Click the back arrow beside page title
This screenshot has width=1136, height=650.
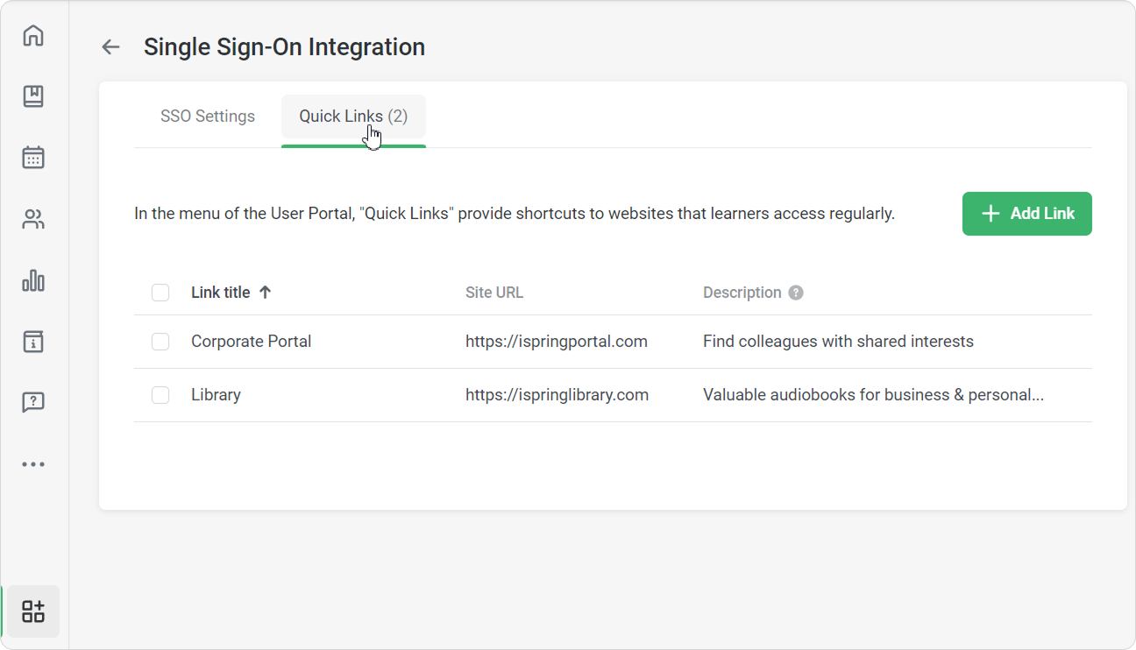[x=110, y=47]
